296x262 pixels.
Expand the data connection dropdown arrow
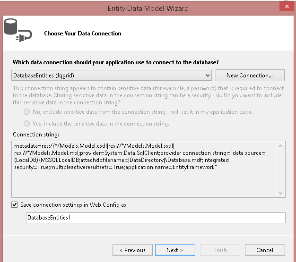pos(208,76)
